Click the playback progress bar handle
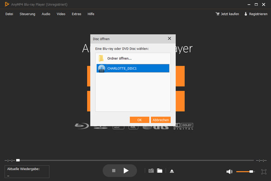 point(18,160)
